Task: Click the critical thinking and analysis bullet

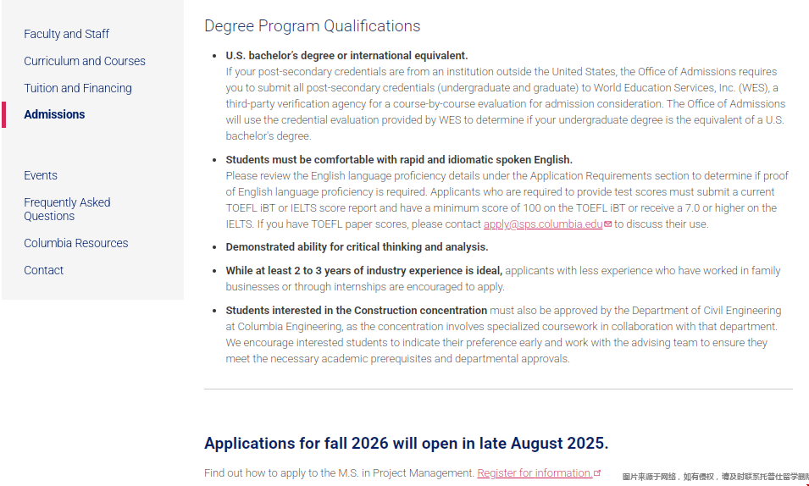Action: (357, 247)
